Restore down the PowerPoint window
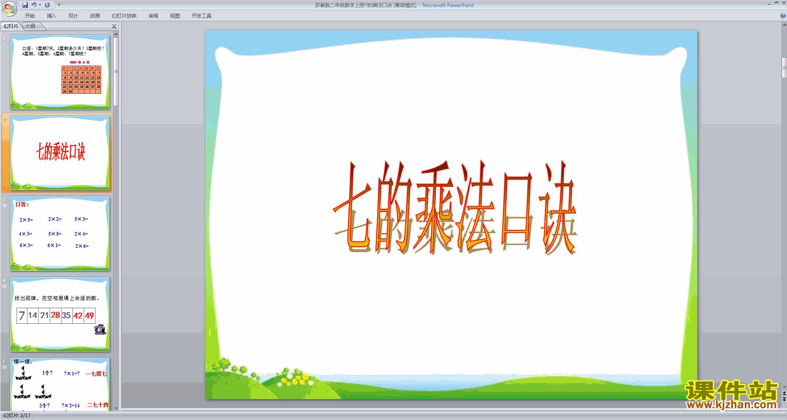The image size is (787, 420). click(x=776, y=3)
